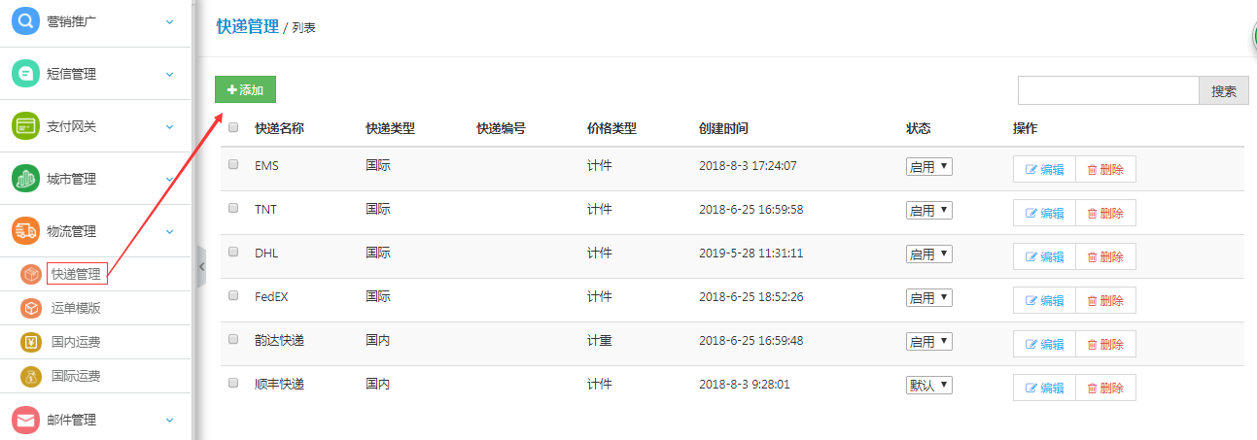
Task: Click the 邮件管理 envelope icon
Action: 25,420
